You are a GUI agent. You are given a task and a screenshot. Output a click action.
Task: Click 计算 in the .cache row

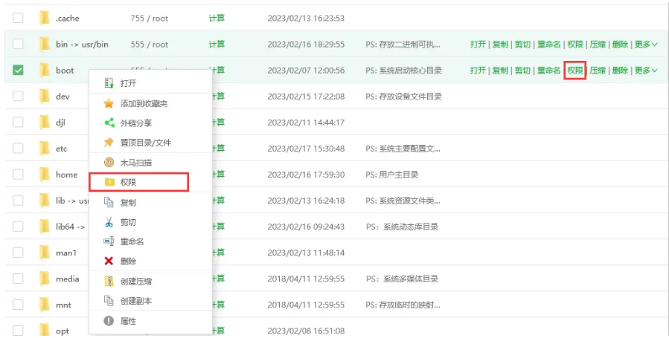coord(217,19)
